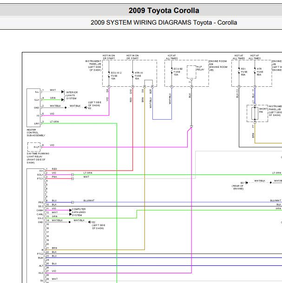The width and height of the screenshot is (282, 283).
Task: Click the 'BLW' terminal at pin 23
Action: point(40,258)
